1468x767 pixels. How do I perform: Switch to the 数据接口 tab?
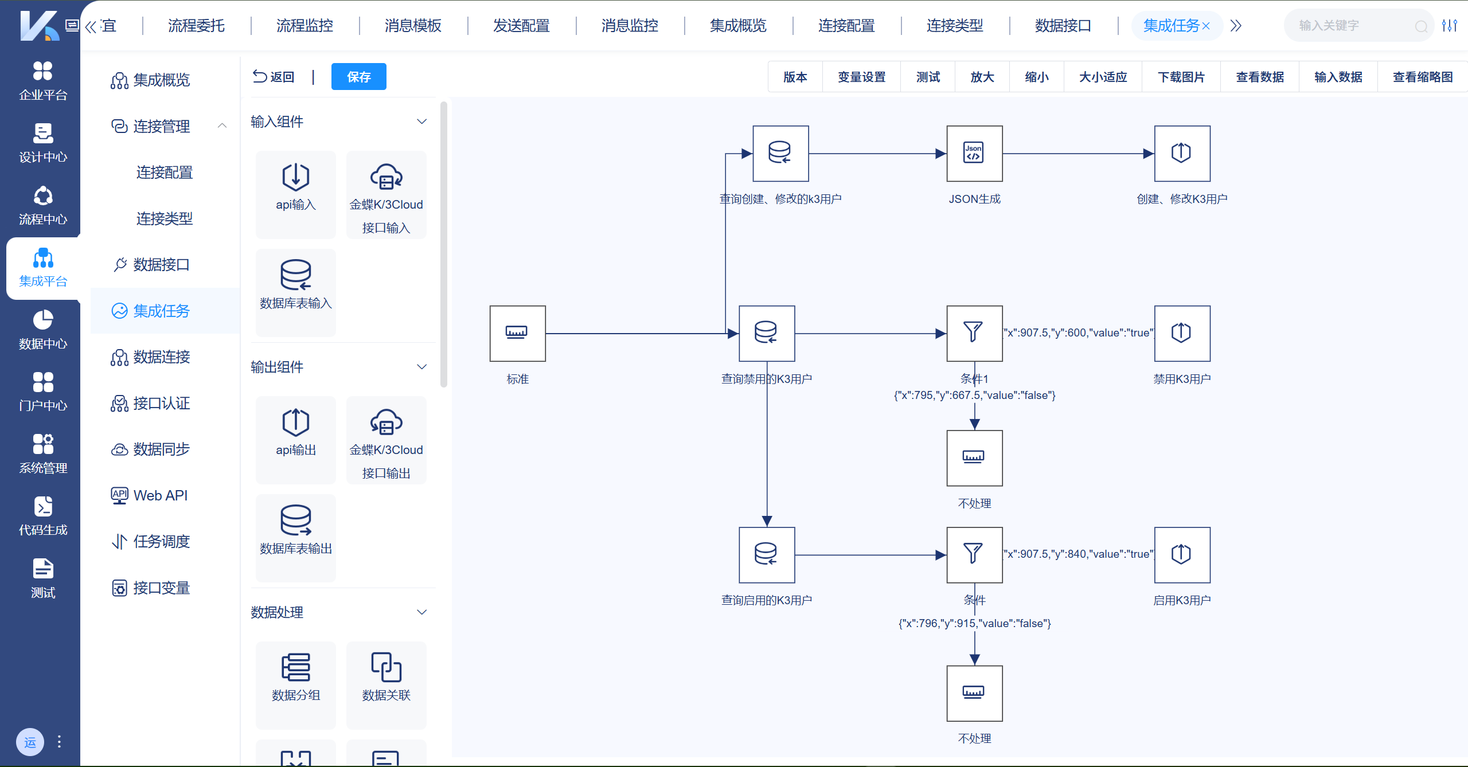(x=1063, y=26)
